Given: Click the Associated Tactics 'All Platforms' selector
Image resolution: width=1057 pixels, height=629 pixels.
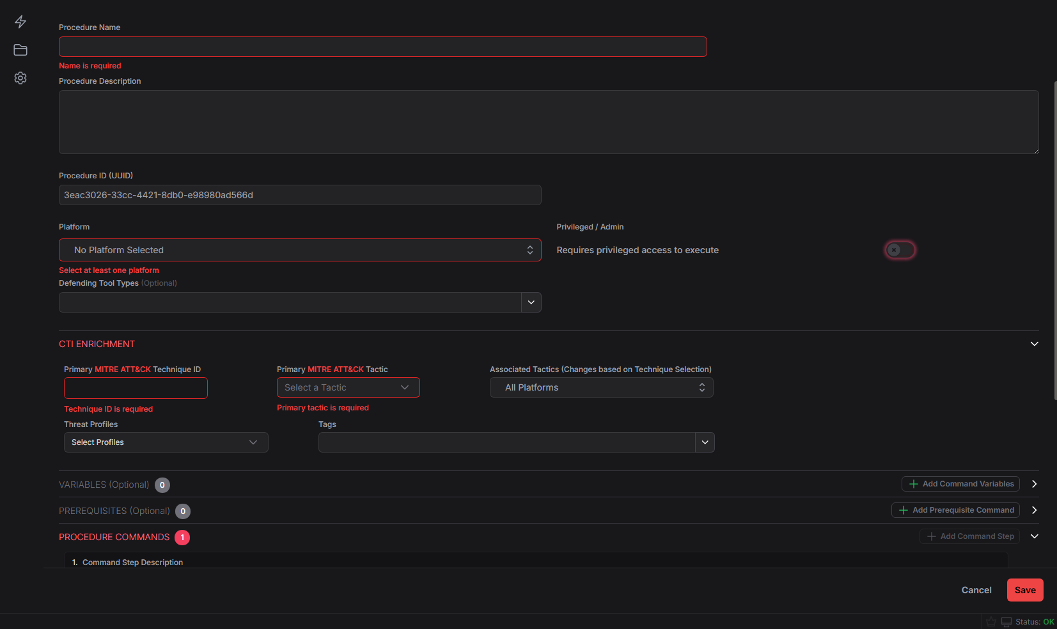Looking at the screenshot, I should (600, 387).
